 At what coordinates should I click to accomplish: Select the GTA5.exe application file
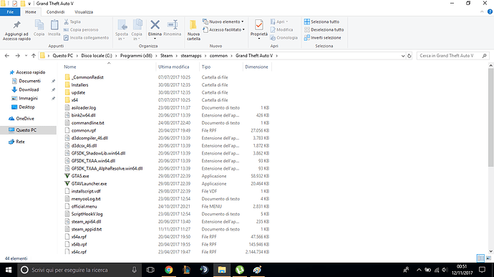80,176
